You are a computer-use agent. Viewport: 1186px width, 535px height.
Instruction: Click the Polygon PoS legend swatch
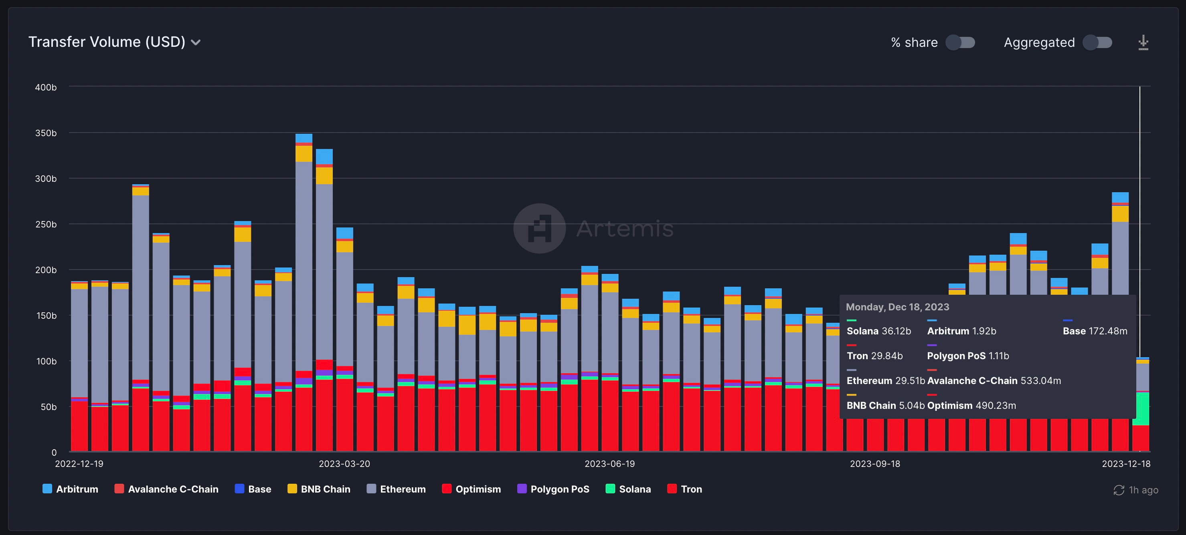[x=522, y=489]
